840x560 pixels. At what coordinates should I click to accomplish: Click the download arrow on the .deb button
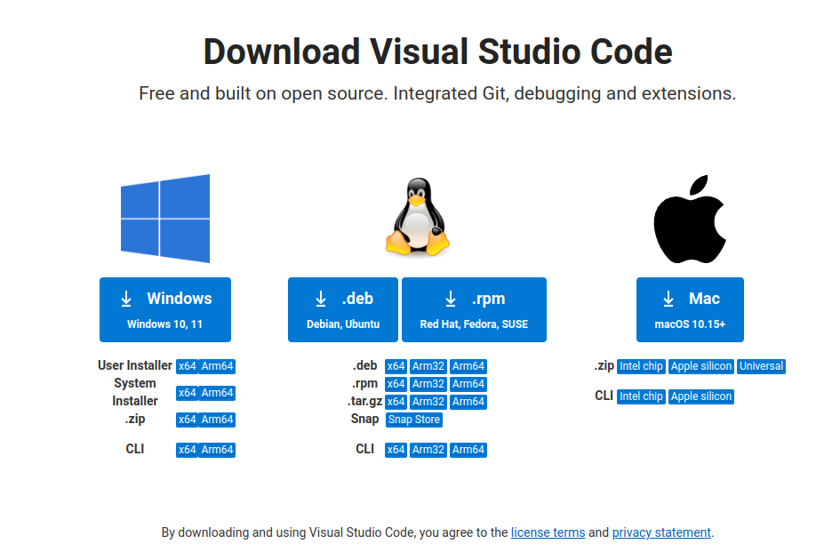(320, 298)
